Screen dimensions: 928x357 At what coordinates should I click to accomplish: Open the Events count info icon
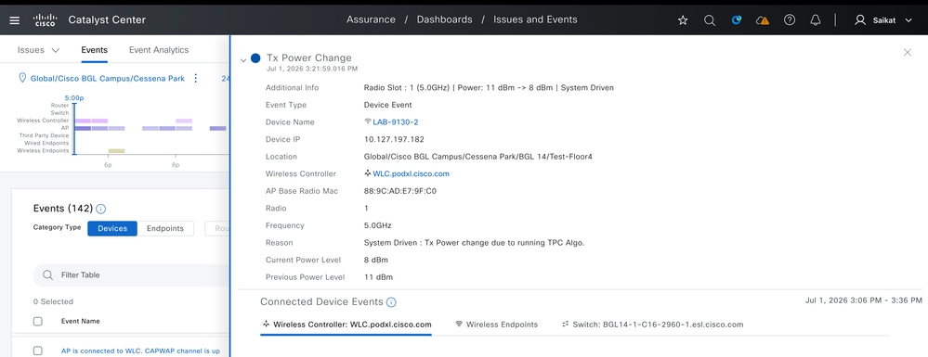click(100, 209)
